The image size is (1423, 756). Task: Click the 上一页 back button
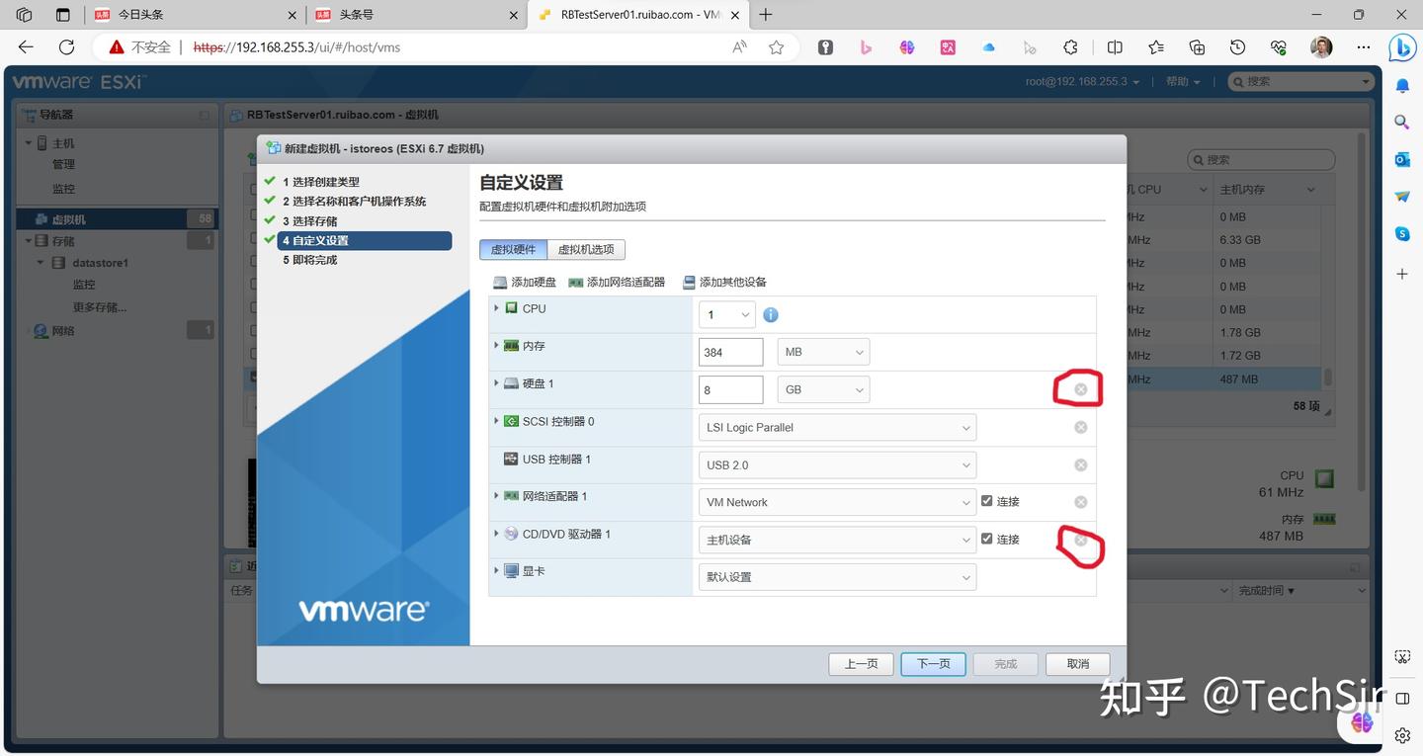click(x=861, y=664)
